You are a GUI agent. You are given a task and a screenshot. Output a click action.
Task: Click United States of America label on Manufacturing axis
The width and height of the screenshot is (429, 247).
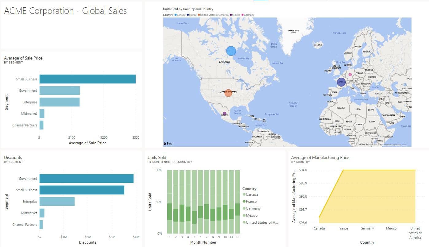point(415,233)
